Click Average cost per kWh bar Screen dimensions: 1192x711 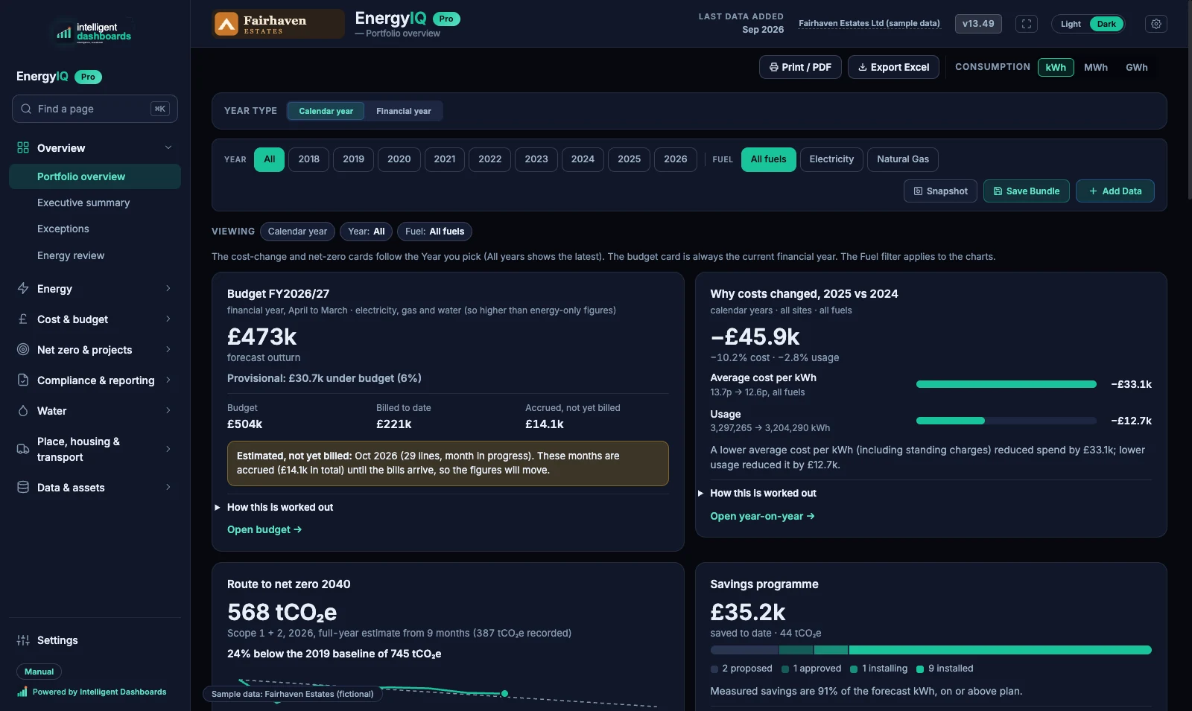(1006, 384)
